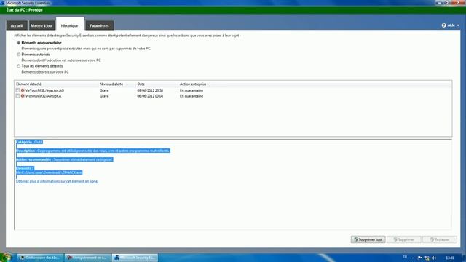The width and height of the screenshot is (466, 262).
Task: Show hidden tray icons arrow
Action: [x=413, y=258]
